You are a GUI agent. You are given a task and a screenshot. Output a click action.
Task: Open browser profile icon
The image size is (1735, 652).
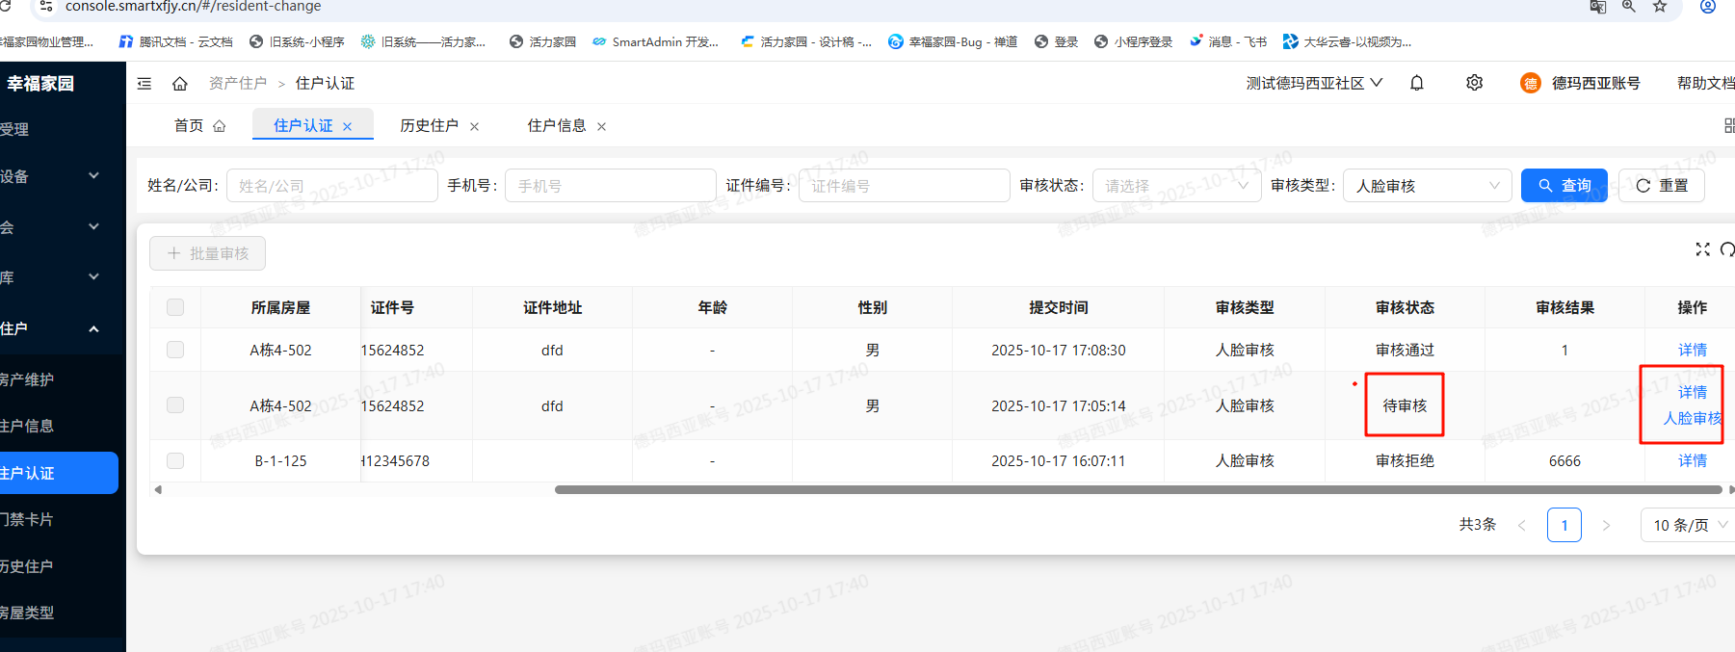pyautogui.click(x=1708, y=7)
